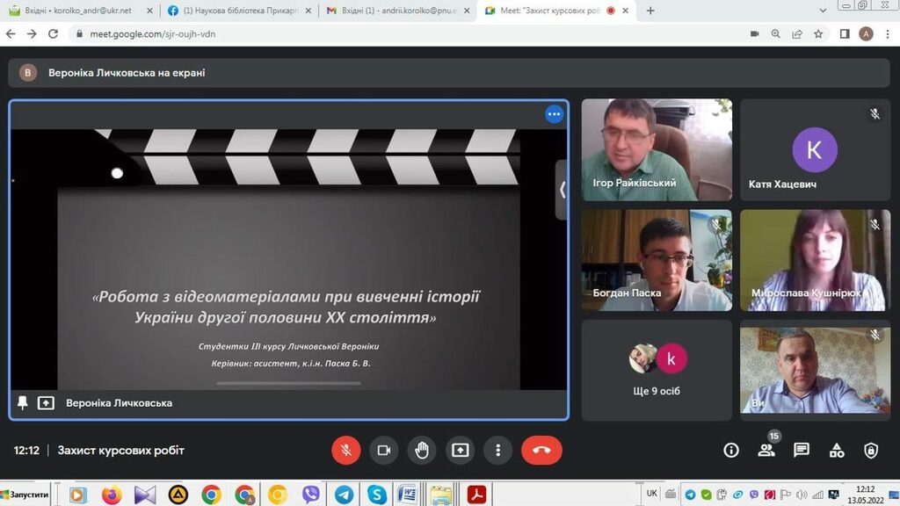
Task: Click the slide's horizontal scrollbar
Action: pyautogui.click(x=287, y=383)
